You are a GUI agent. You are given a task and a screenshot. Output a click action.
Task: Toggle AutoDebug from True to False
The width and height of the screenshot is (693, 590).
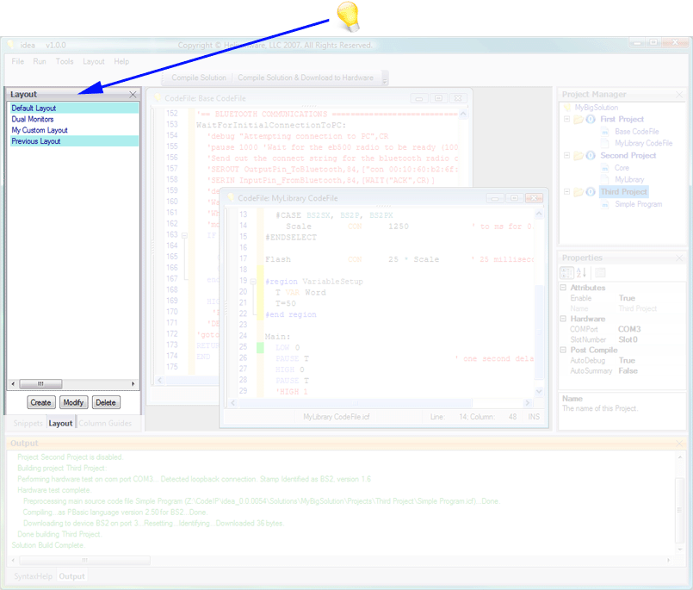click(x=627, y=360)
